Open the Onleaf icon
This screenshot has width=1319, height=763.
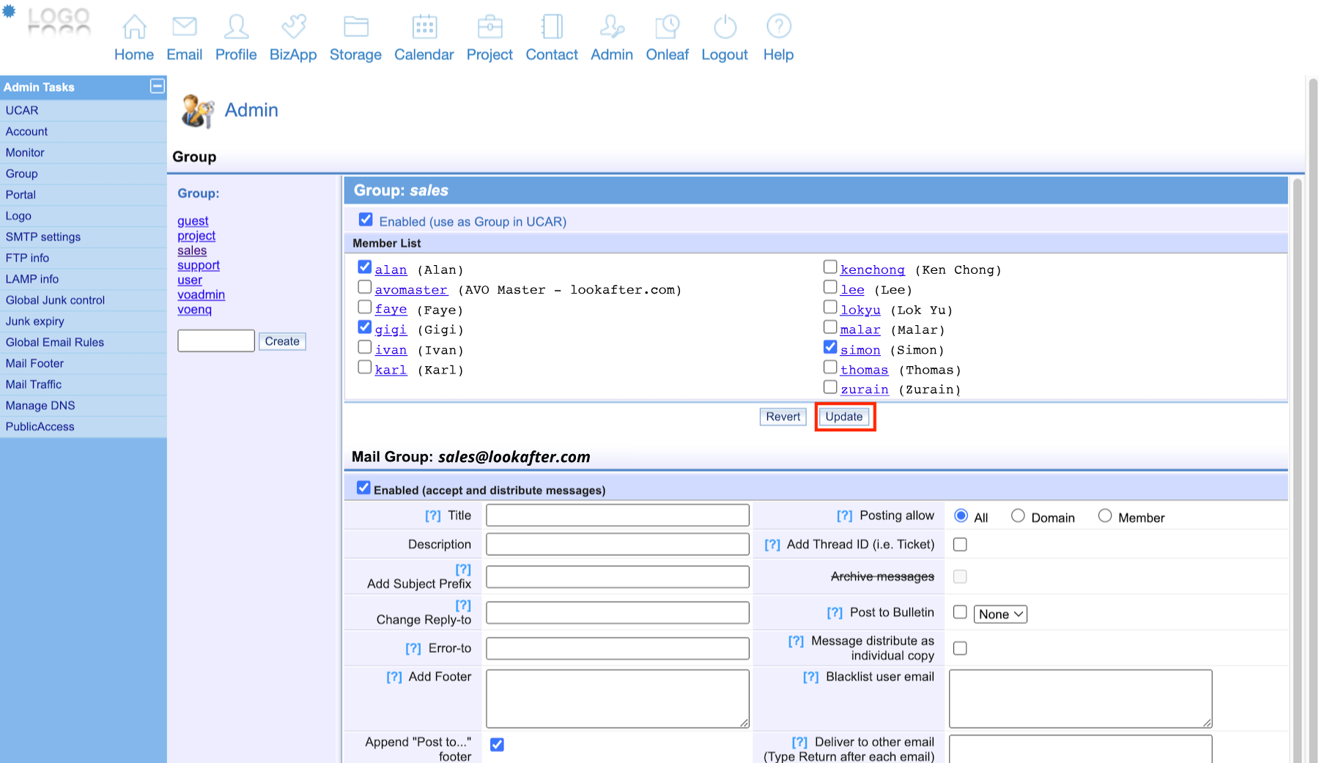click(667, 27)
